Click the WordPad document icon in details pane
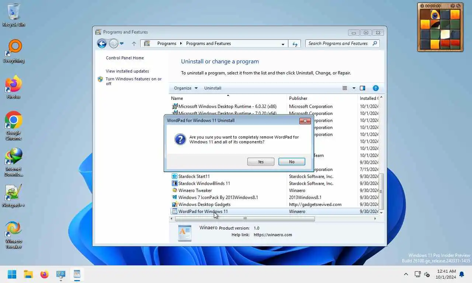The height and width of the screenshot is (283, 472). point(185,233)
